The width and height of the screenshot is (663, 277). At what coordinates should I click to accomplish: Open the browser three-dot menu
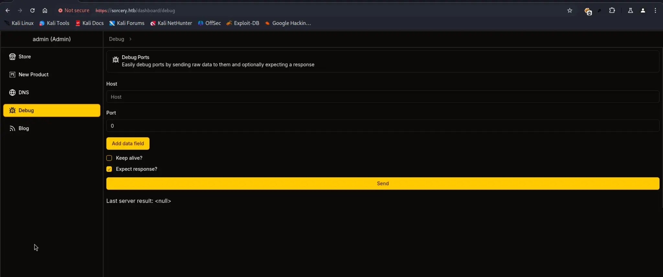655,10
